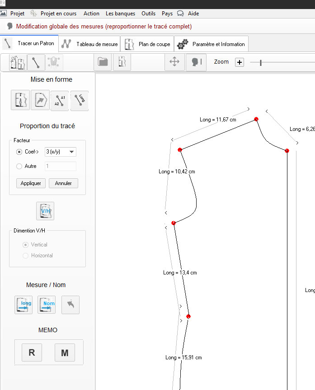Open the 'Les banques' menu
Image resolution: width=315 pixels, height=390 pixels.
click(120, 14)
